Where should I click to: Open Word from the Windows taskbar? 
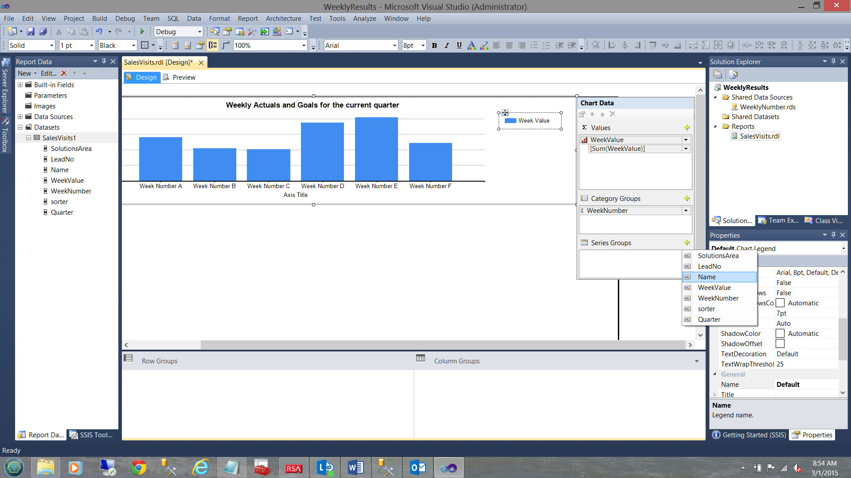pyautogui.click(x=355, y=467)
